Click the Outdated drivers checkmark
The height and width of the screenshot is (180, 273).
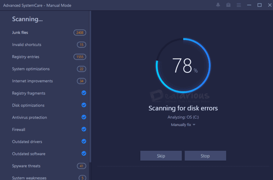tap(84, 141)
